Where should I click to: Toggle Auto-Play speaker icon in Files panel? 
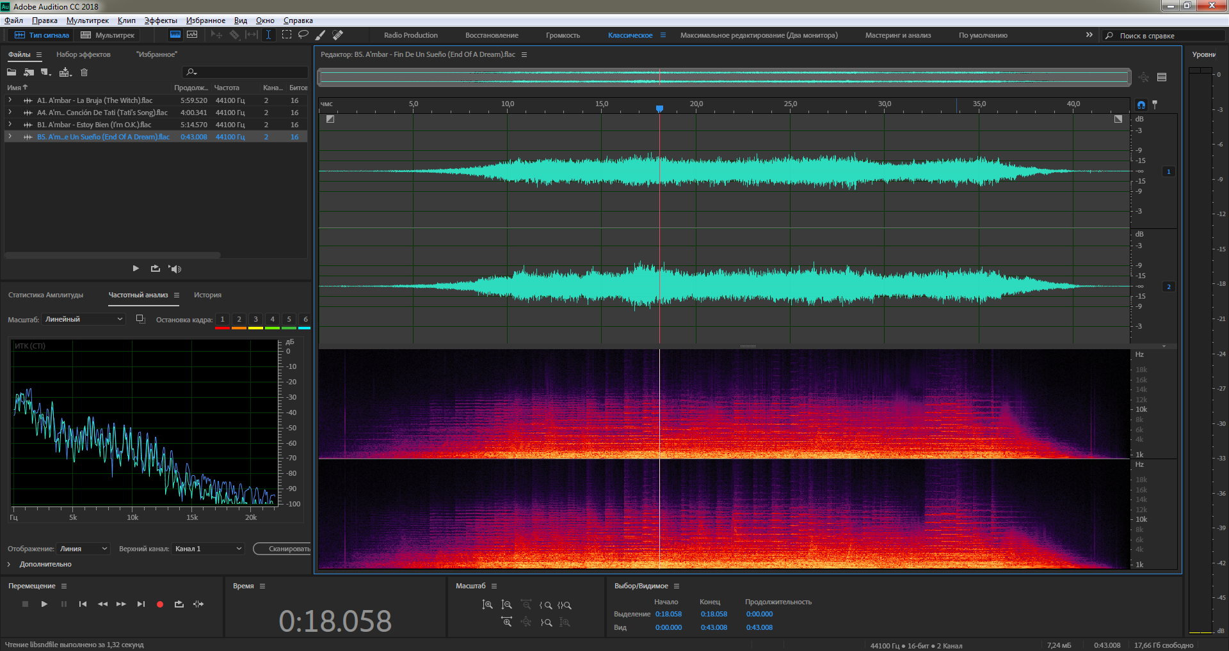point(175,269)
